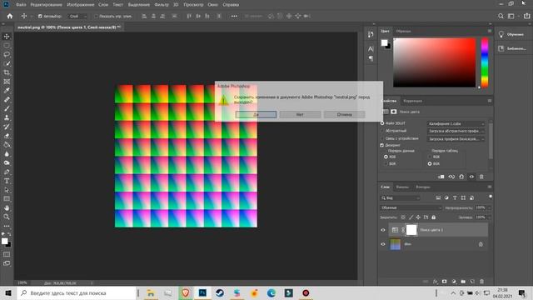Open the Color panel options menu

click(490, 31)
